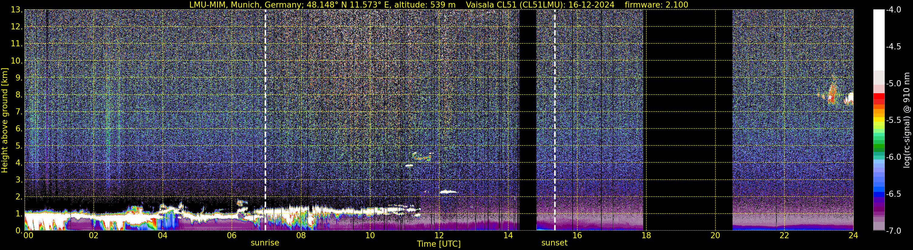Click the x-axis tick label '18'
This screenshot has height=250, width=913.
tap(646, 235)
